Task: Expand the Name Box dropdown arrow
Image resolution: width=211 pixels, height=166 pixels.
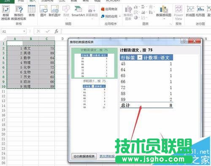Action: 24,31
